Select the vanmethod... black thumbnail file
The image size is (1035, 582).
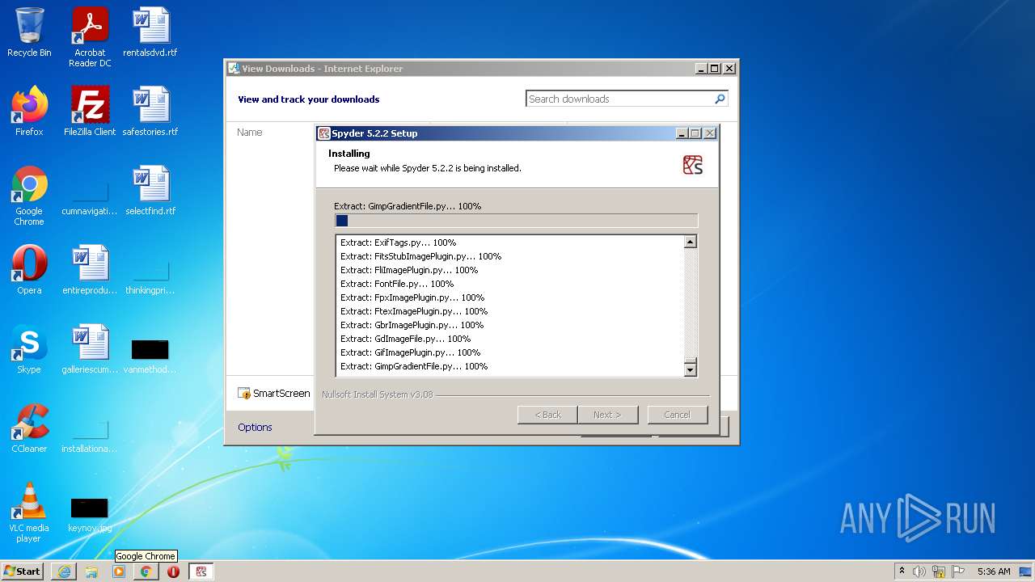150,356
